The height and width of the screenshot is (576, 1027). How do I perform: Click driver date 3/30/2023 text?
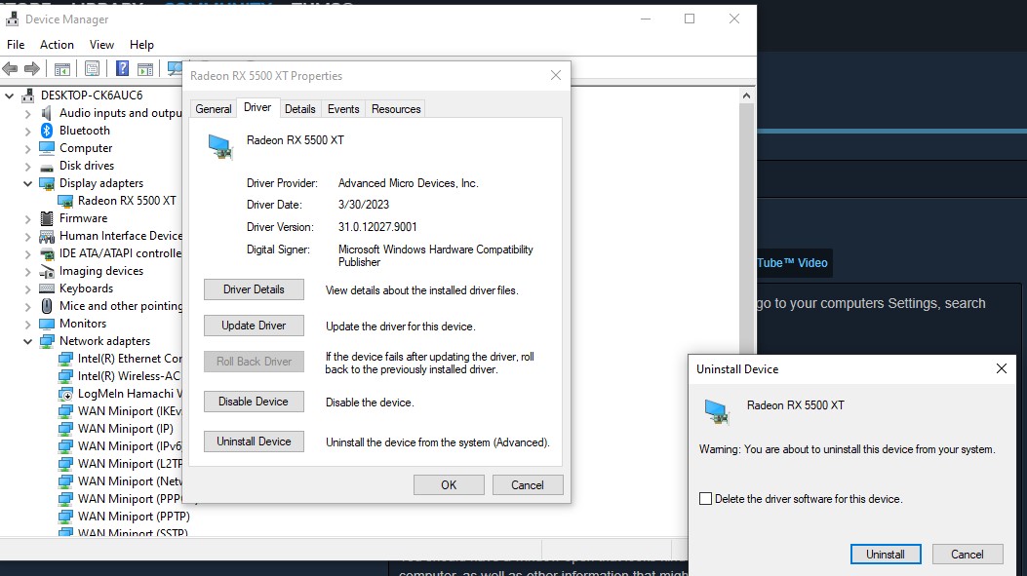click(x=364, y=205)
